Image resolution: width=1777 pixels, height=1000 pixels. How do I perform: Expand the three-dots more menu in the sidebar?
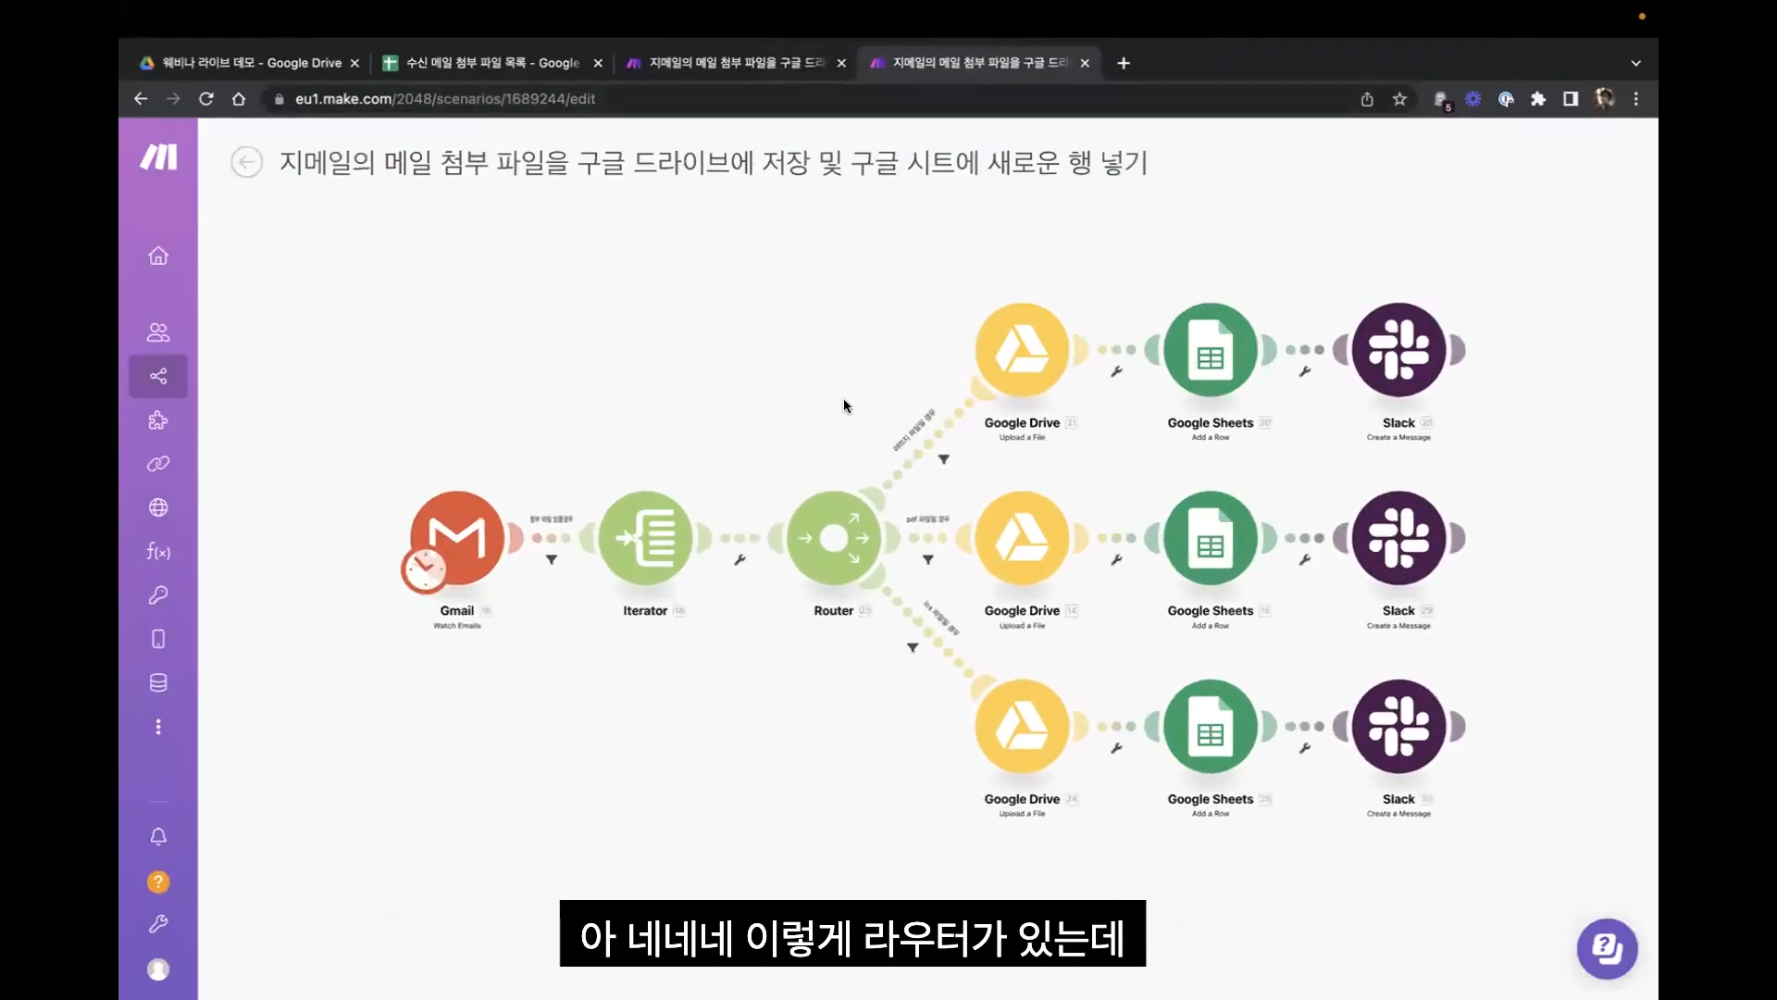click(158, 727)
